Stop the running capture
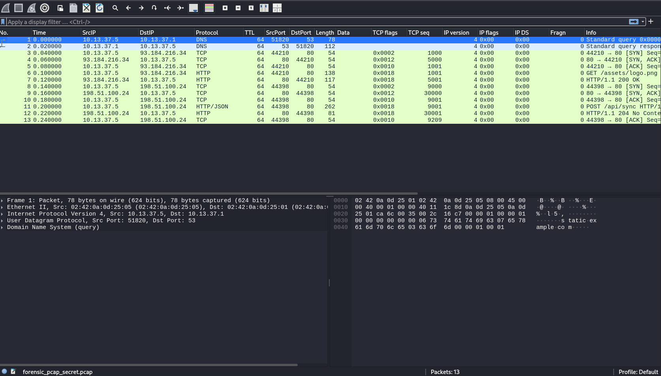The width and height of the screenshot is (661, 376). pyautogui.click(x=19, y=8)
